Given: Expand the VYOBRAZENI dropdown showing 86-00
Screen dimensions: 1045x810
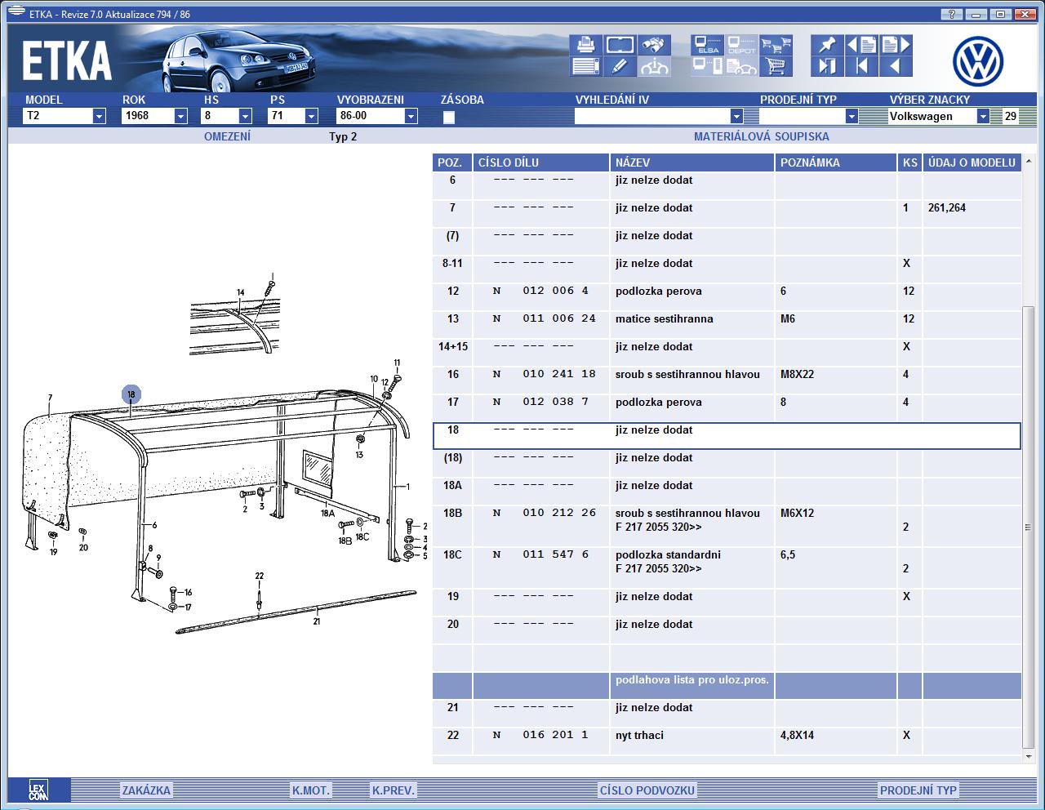Looking at the screenshot, I should (411, 116).
